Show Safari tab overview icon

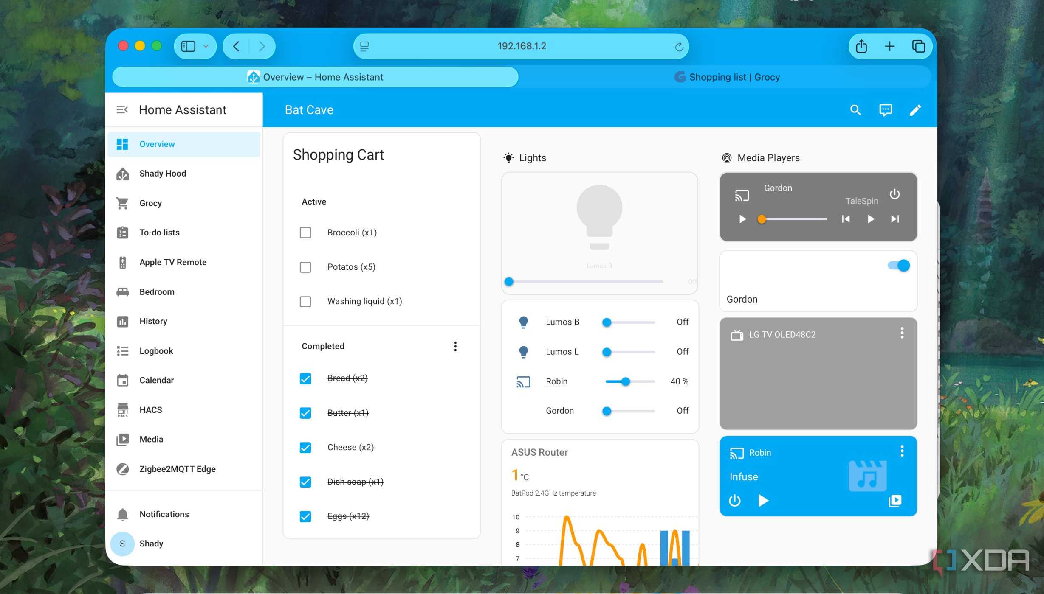(918, 46)
